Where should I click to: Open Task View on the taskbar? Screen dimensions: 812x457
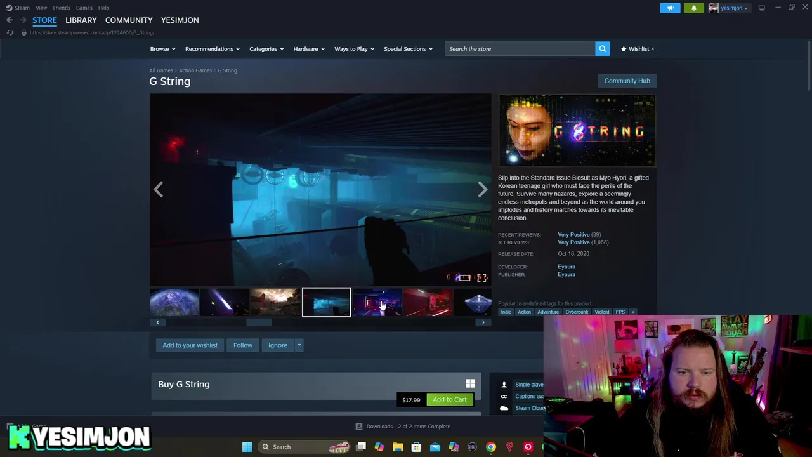361,447
